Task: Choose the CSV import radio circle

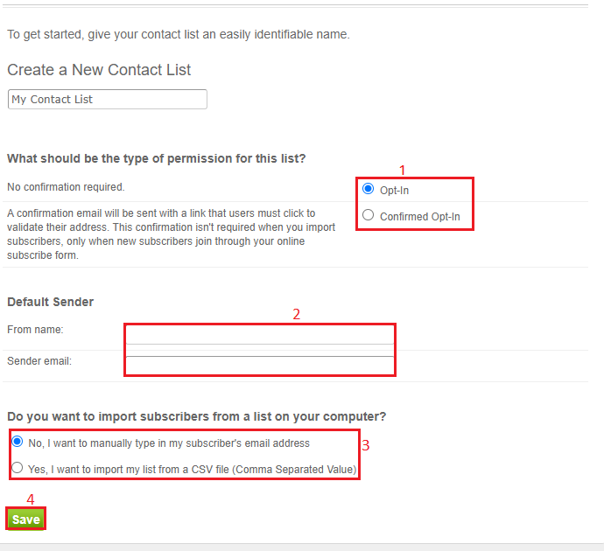Action: tap(18, 469)
